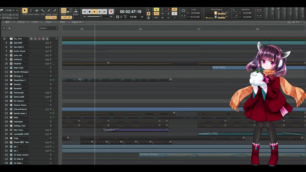
Task: Open the 131 Ticks value dropdown
Action: tap(51, 18)
